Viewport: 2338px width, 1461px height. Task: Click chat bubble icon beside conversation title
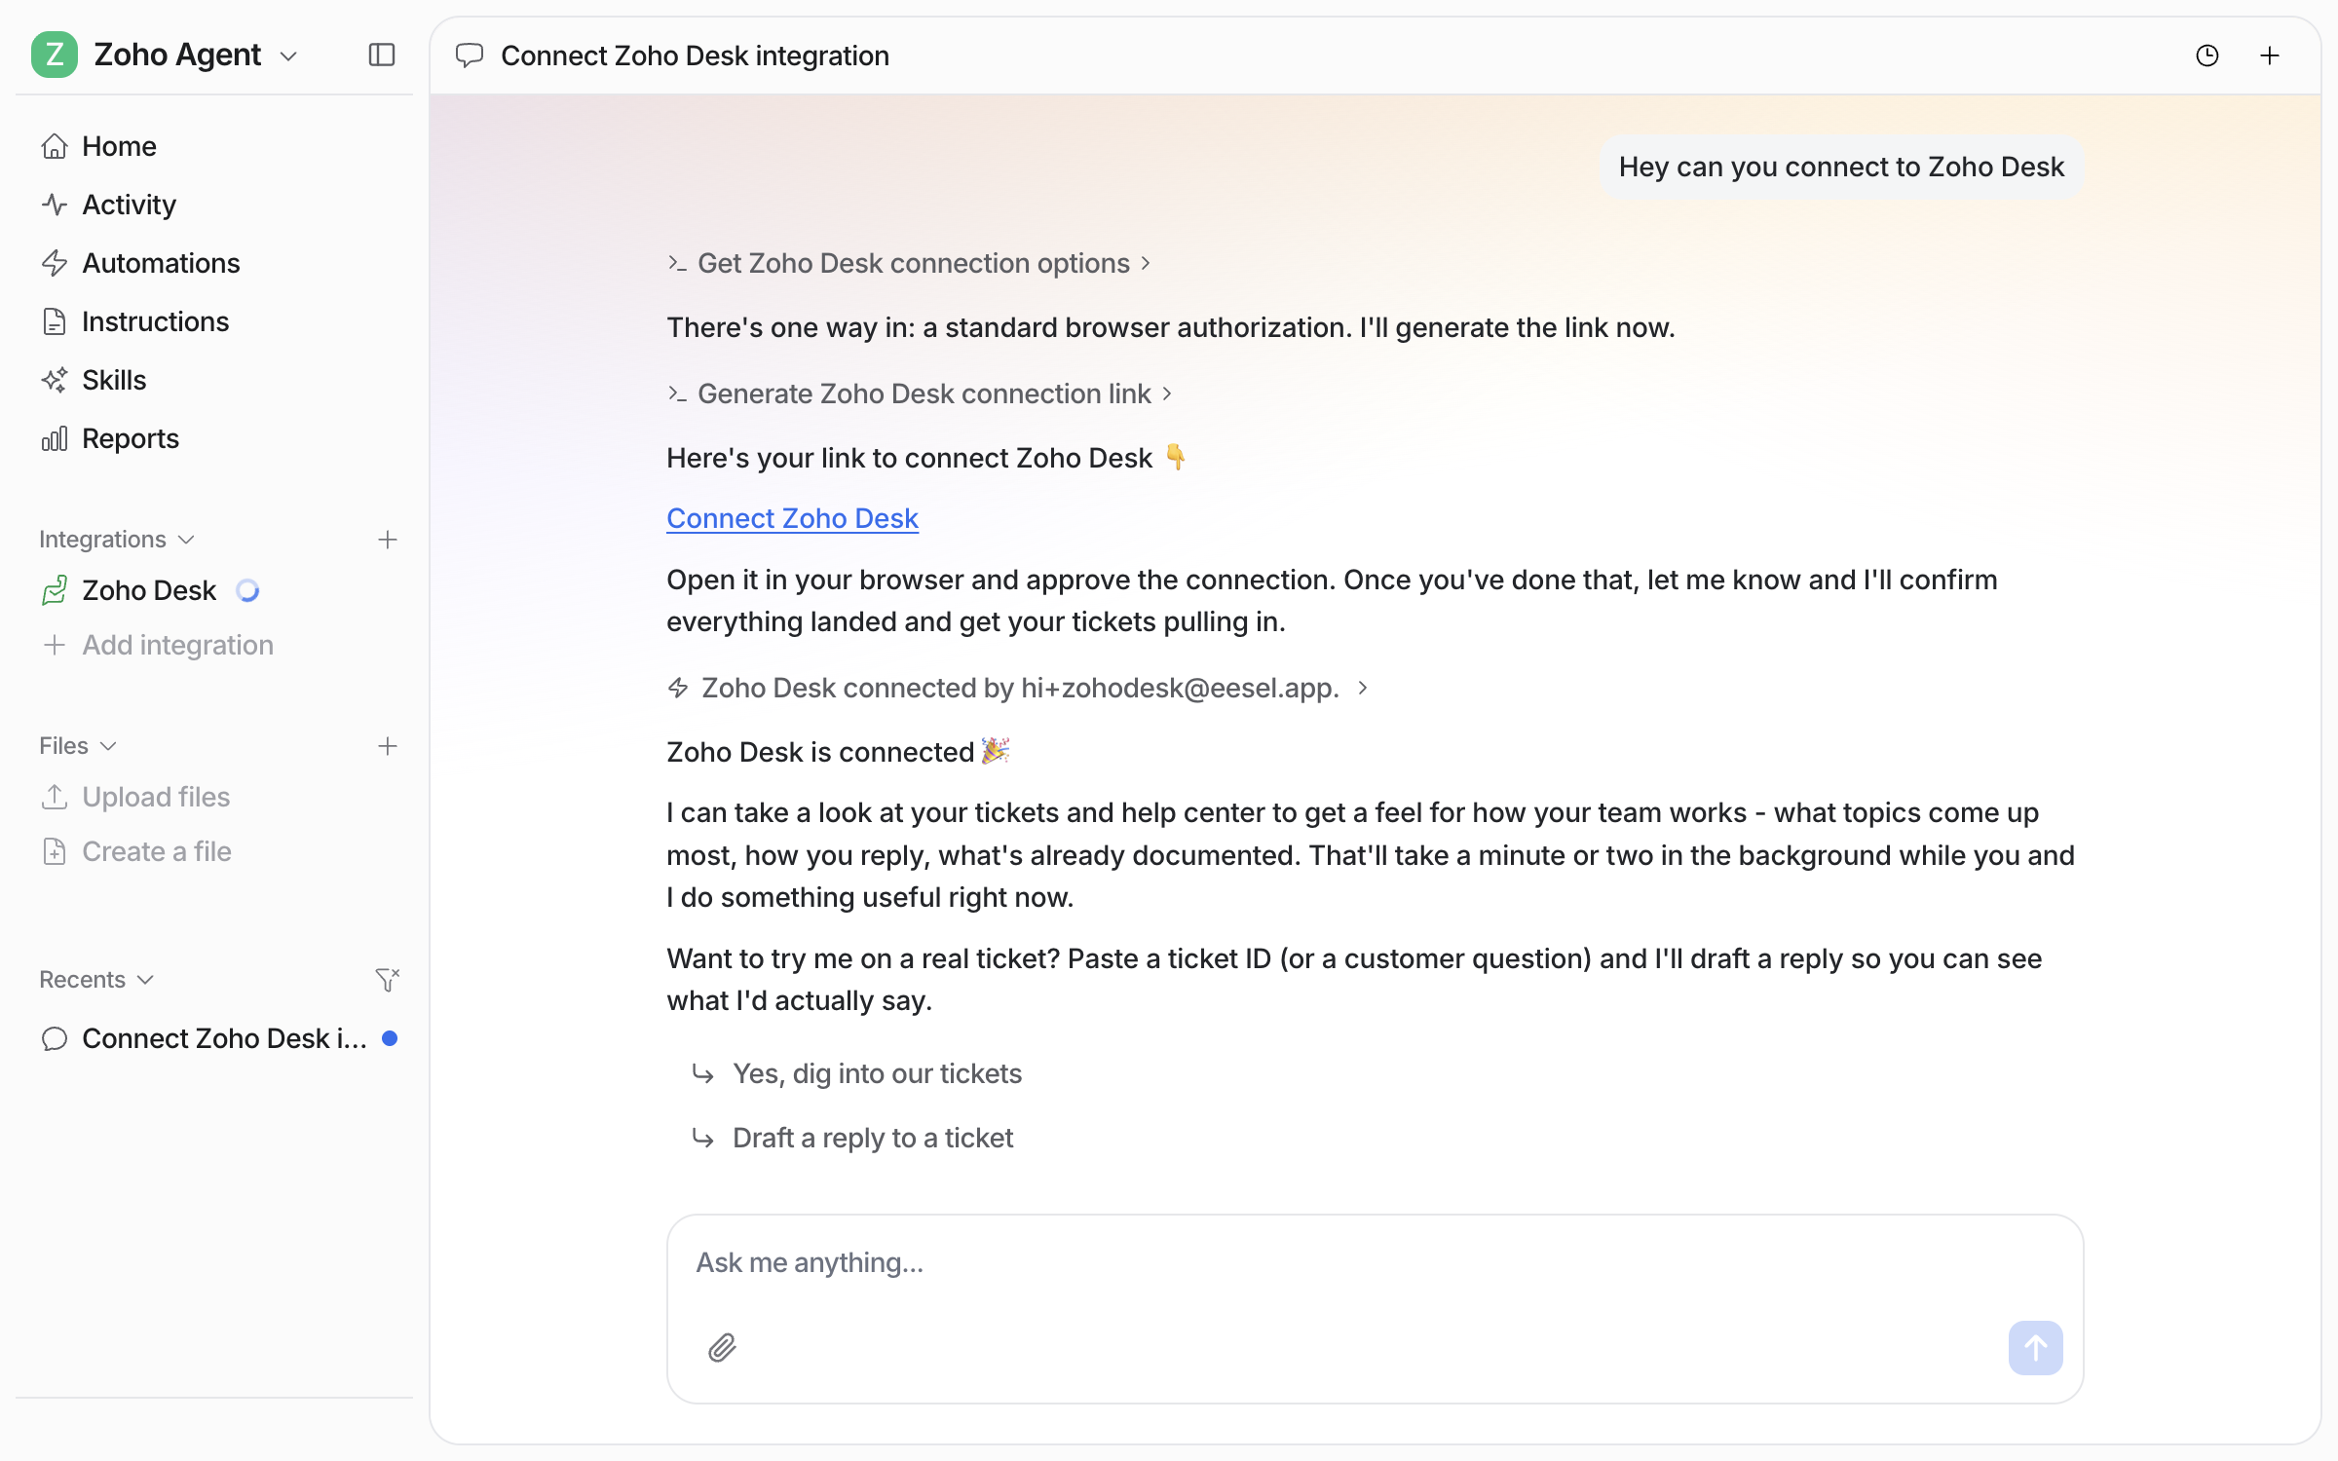pyautogui.click(x=470, y=56)
